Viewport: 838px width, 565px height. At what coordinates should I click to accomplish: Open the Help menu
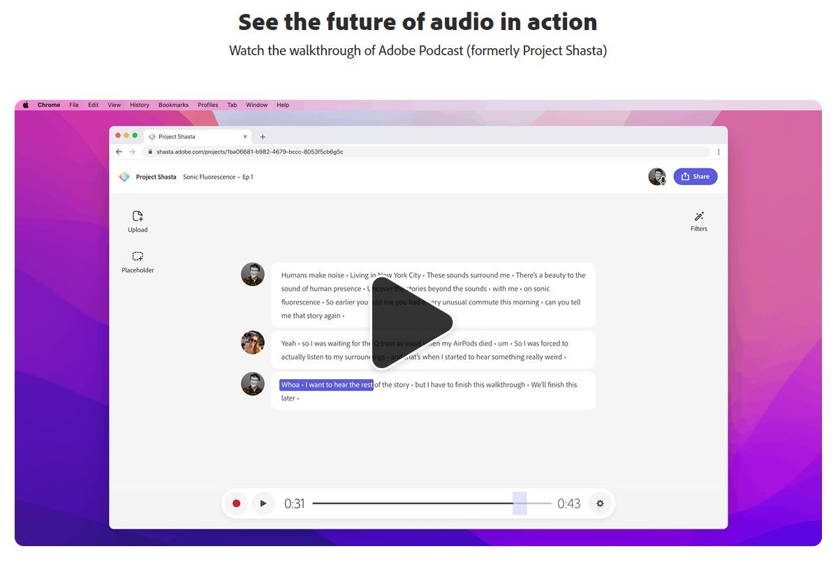[283, 105]
